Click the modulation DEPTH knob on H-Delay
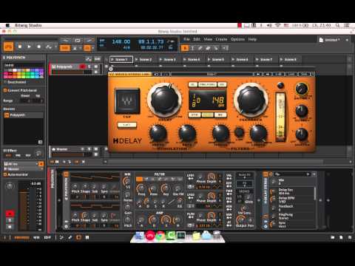 158,133
